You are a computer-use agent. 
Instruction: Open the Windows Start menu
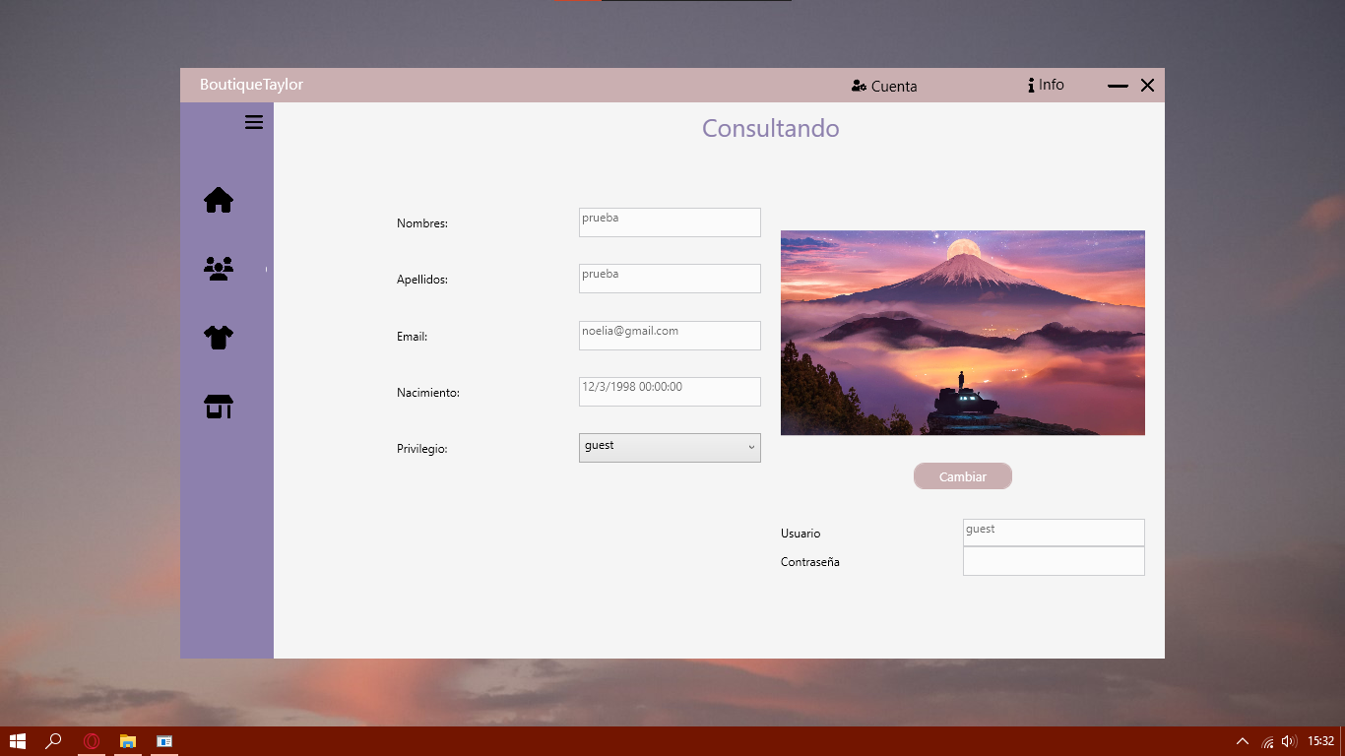pyautogui.click(x=18, y=741)
